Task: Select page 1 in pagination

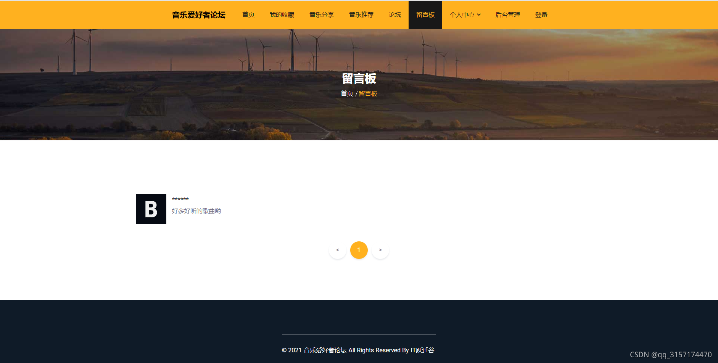Action: tap(359, 250)
